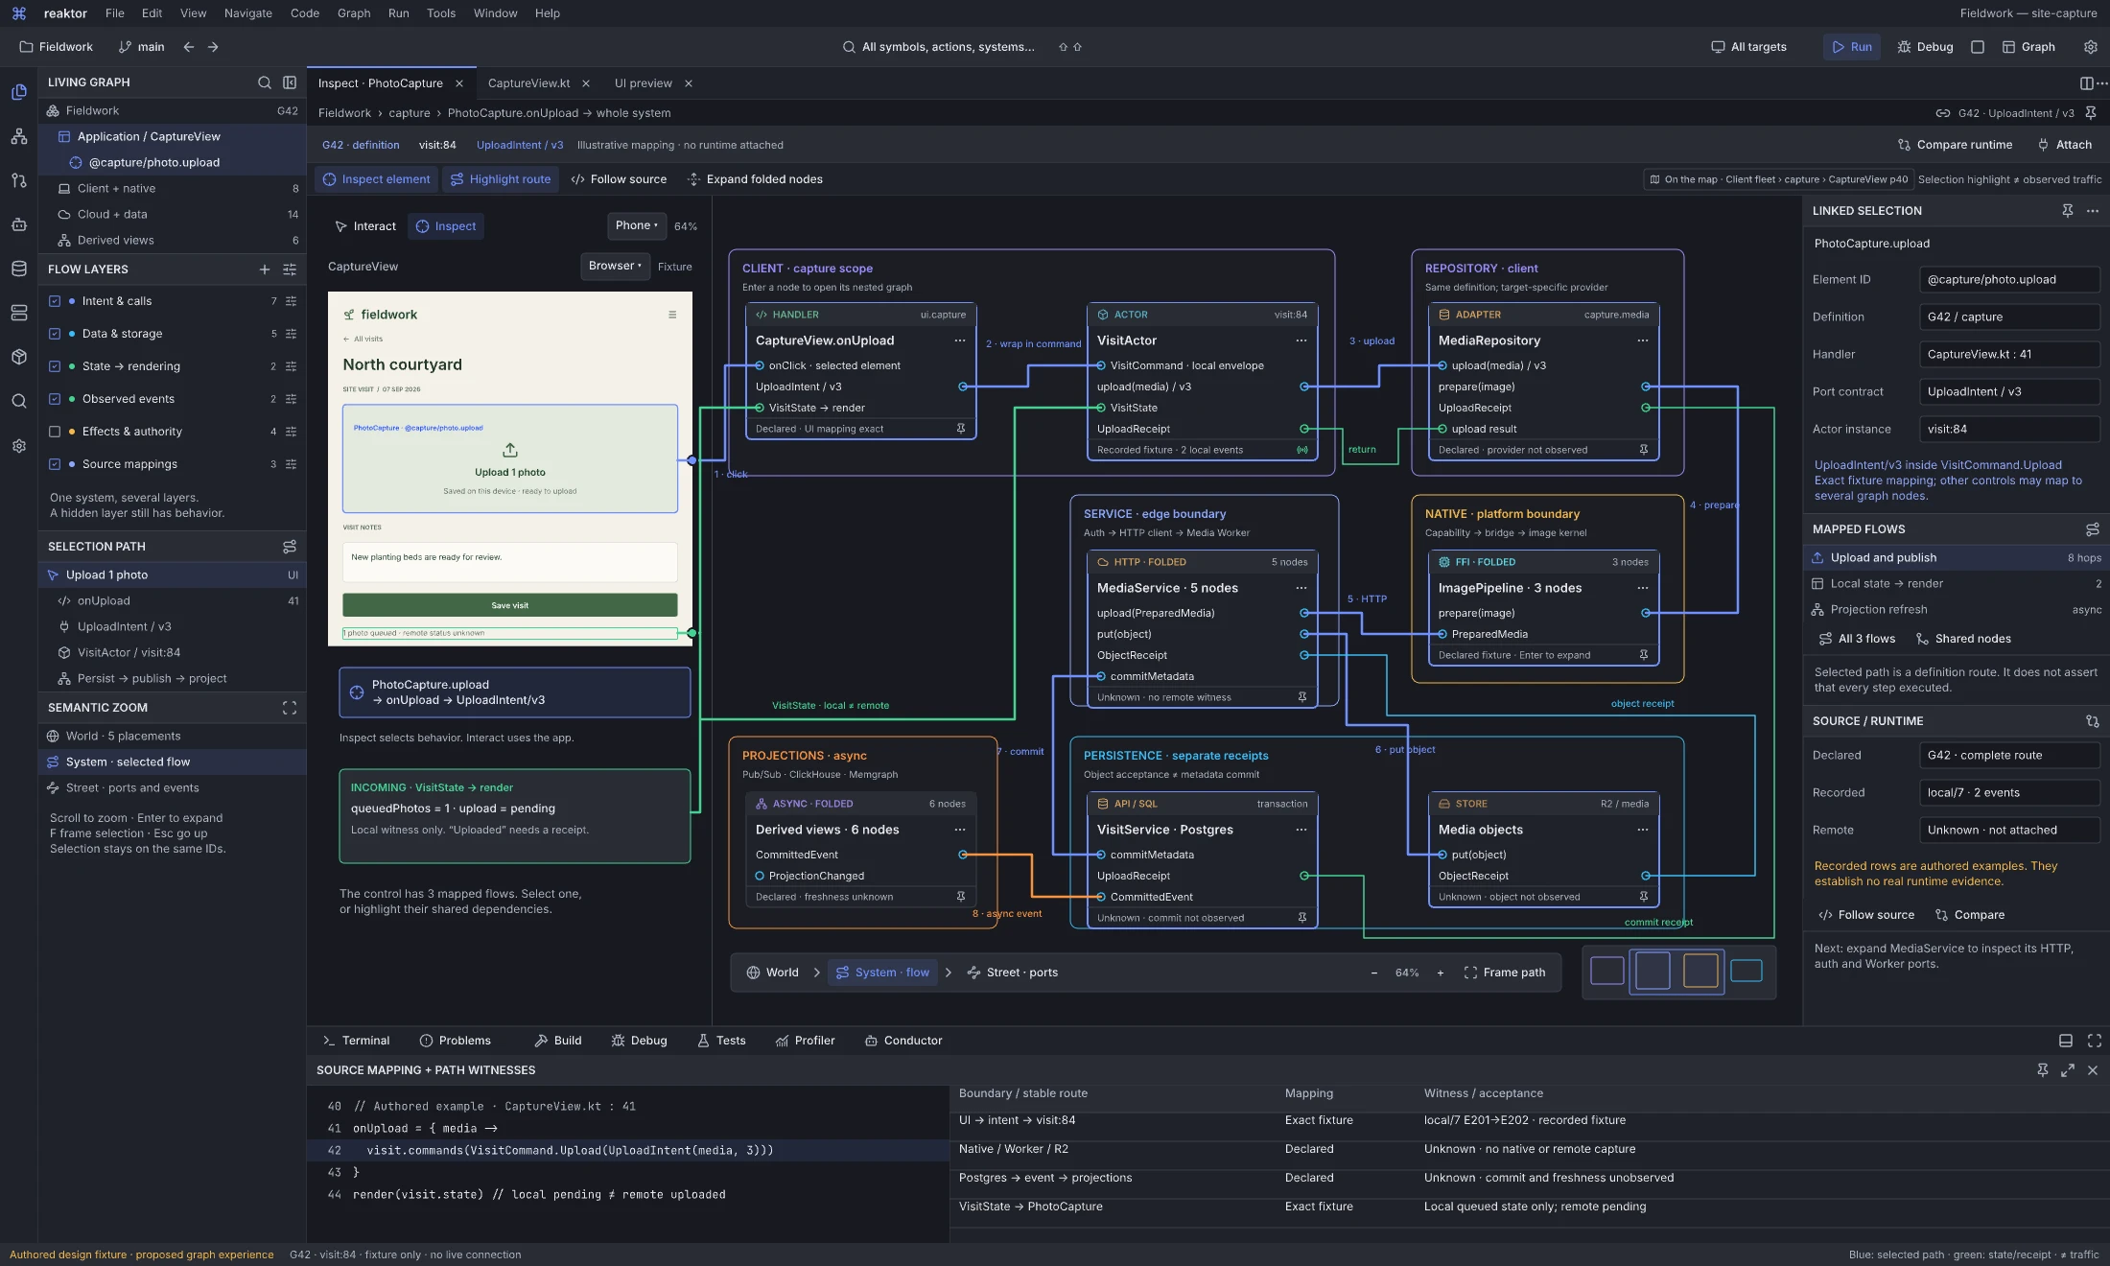This screenshot has height=1266, width=2110.
Task: Pin the G42 UploadIntent breadcrumb
Action: 2091,113
